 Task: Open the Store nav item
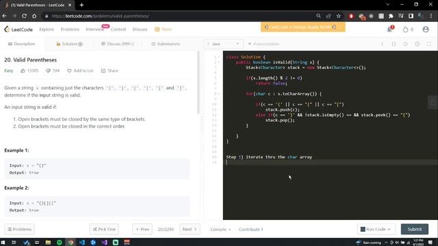coord(164,29)
